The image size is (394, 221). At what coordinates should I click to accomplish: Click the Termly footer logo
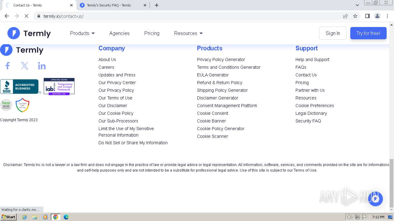(x=22, y=50)
